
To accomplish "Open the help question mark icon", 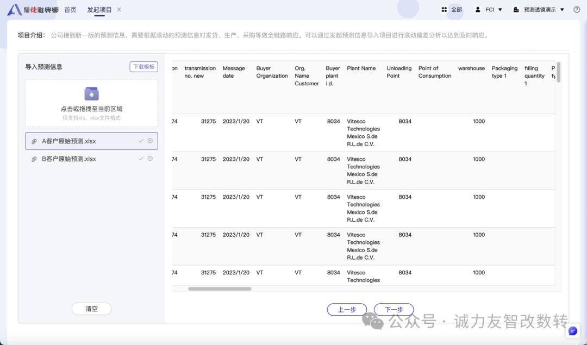I will tap(577, 10).
